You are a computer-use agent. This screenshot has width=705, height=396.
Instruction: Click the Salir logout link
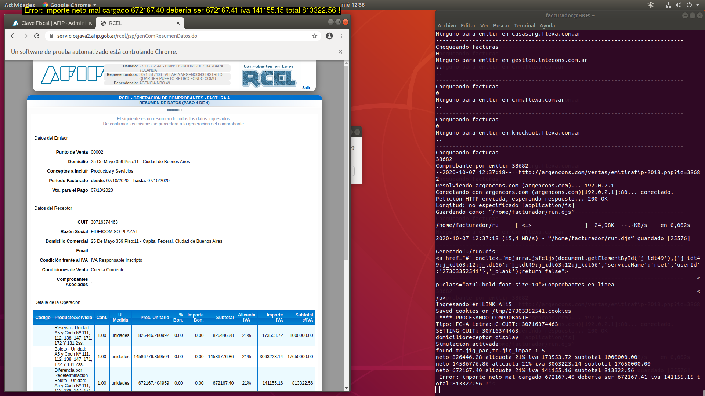click(x=306, y=88)
